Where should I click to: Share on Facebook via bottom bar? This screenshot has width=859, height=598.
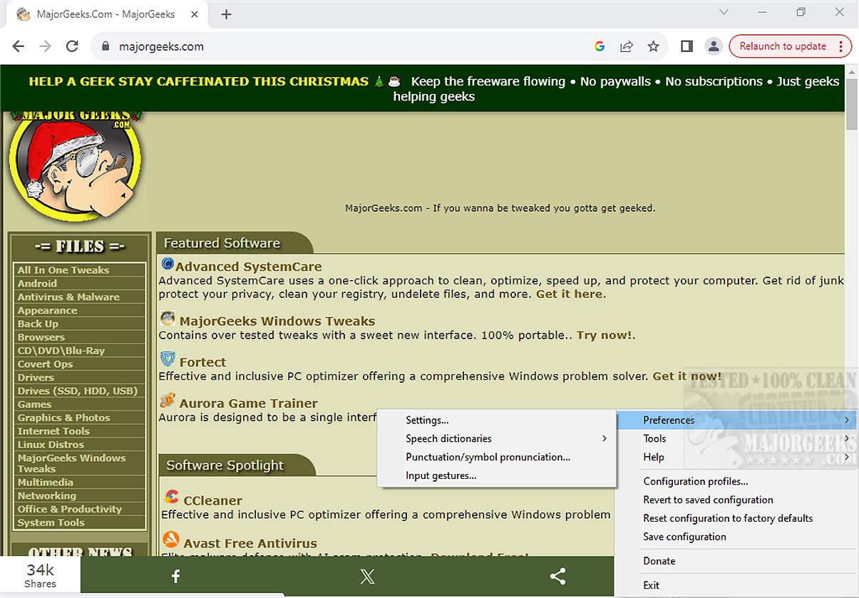pyautogui.click(x=175, y=577)
